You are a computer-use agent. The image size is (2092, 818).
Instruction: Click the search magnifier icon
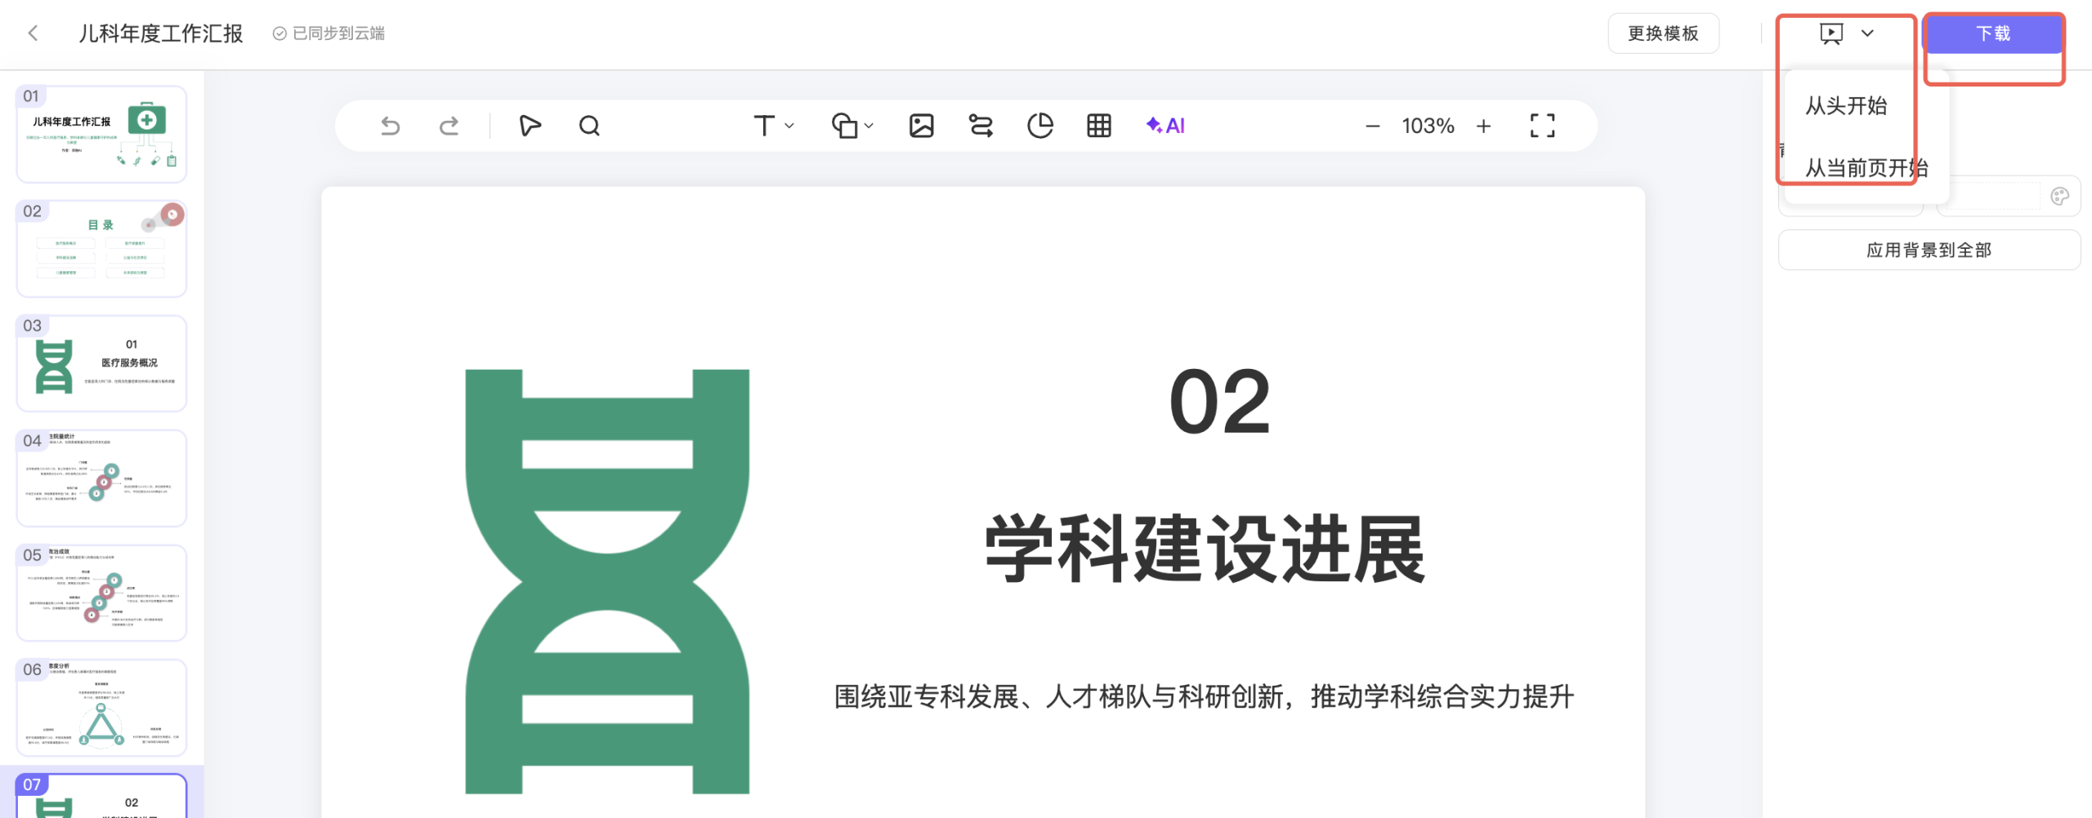click(x=589, y=126)
